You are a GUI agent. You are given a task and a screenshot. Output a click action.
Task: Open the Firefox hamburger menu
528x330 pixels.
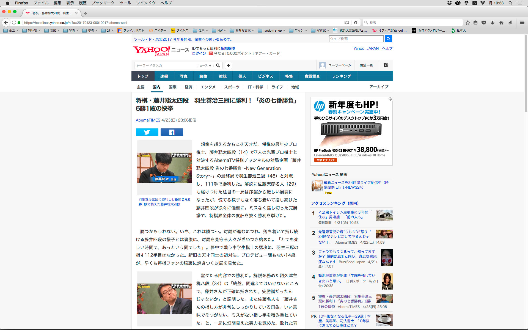pyautogui.click(x=522, y=23)
